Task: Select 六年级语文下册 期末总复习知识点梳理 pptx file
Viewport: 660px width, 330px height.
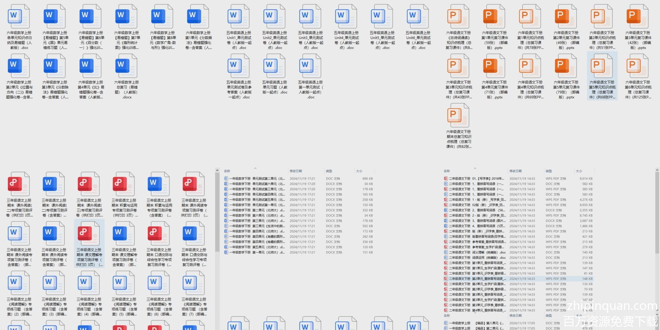Action: click(458, 115)
